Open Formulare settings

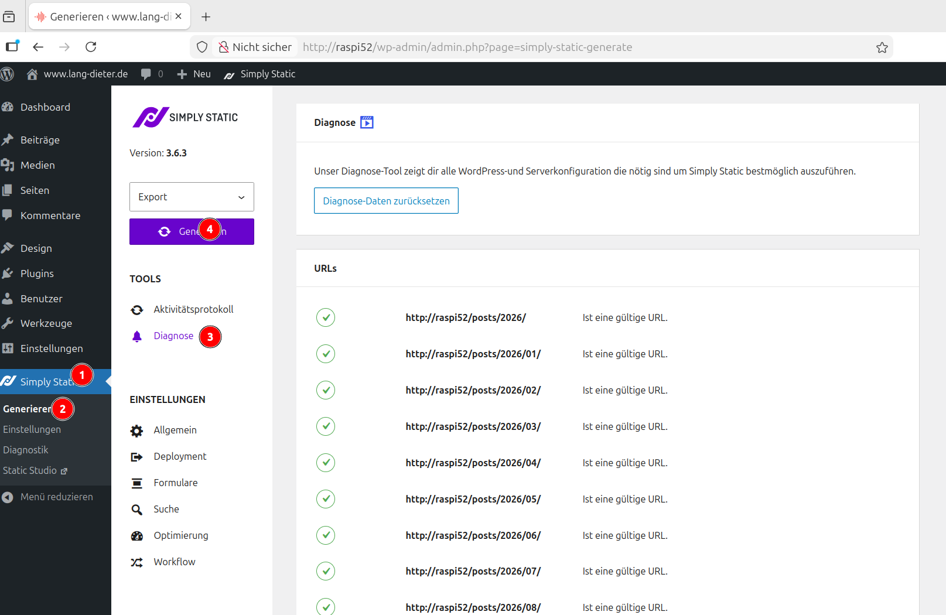coord(175,483)
